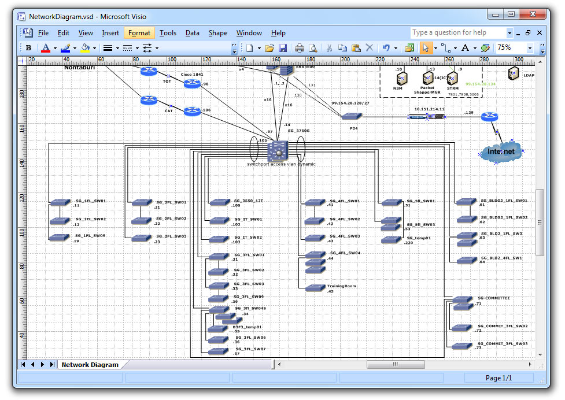The height and width of the screenshot is (400, 565).
Task: Open line ends dropdown arrow
Action: 157,48
